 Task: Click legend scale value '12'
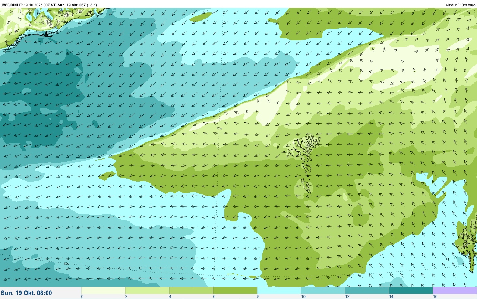[x=347, y=296]
